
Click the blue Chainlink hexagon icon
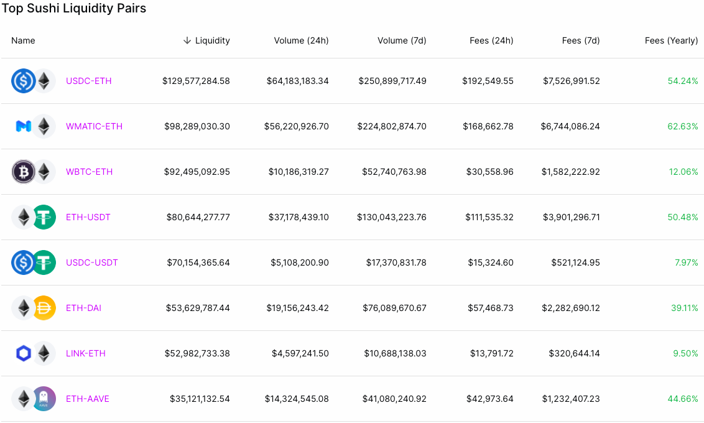click(x=24, y=353)
